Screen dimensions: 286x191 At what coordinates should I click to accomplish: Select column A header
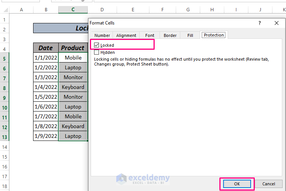21,10
